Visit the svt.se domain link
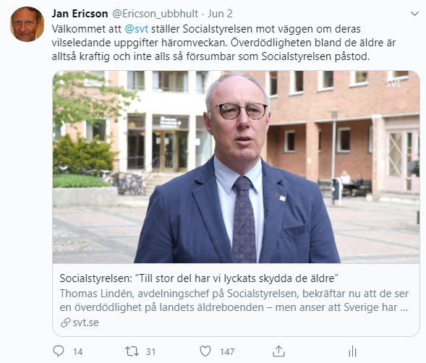Screen dimensions: 426x363 click(x=85, y=323)
